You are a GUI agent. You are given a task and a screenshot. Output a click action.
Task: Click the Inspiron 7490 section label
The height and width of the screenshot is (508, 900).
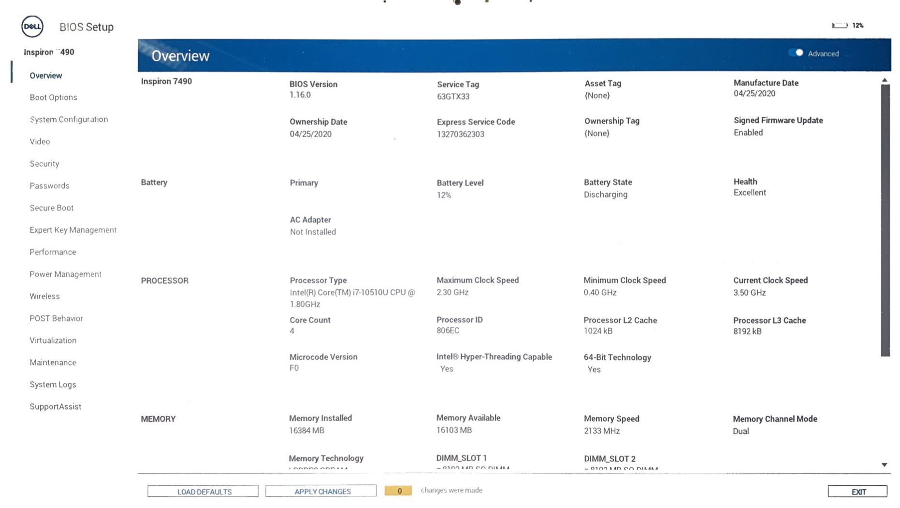[x=166, y=81]
